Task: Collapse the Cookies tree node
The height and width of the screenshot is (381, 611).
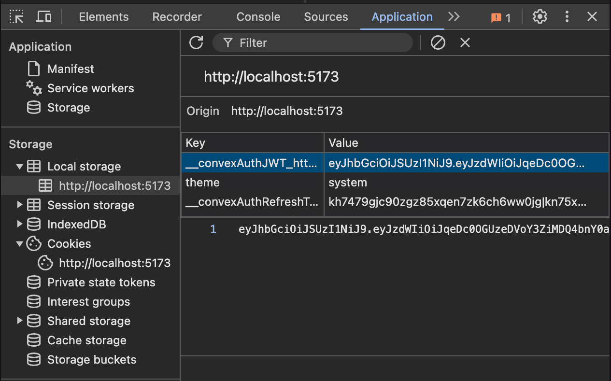Action: click(20, 244)
